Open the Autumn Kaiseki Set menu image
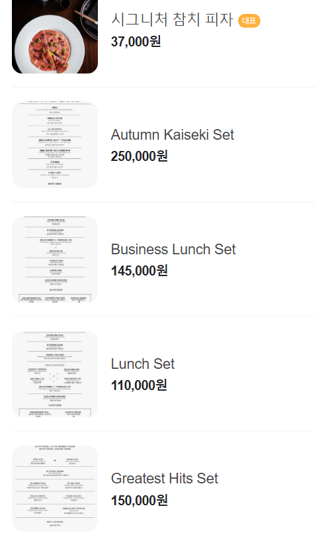Screen dimensions: 326x541 coord(55,145)
